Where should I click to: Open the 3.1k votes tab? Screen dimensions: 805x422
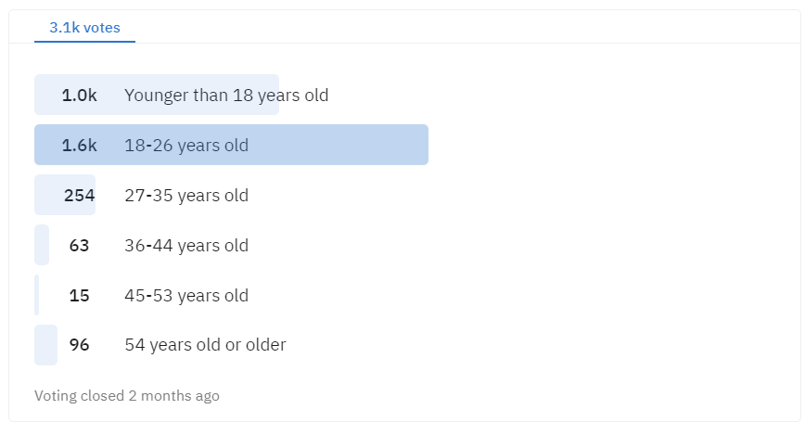tap(84, 28)
